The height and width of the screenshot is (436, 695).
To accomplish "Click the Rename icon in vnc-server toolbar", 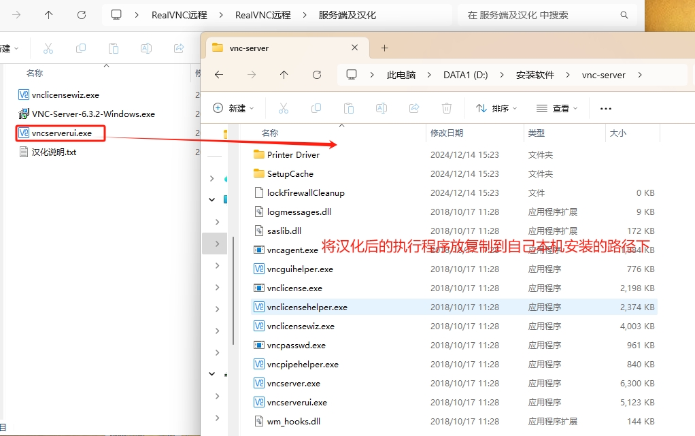I will tap(382, 108).
